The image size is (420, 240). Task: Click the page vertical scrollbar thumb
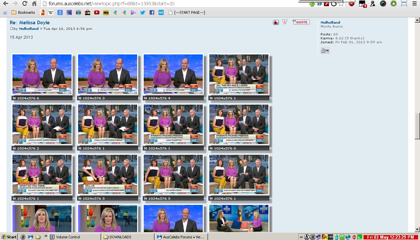[x=417, y=126]
